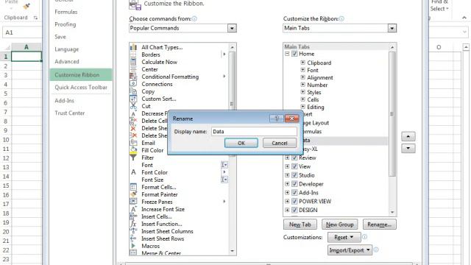Screen dimensions: 471x265
Task: Open the Main Tabs dropdown
Action: (392, 28)
